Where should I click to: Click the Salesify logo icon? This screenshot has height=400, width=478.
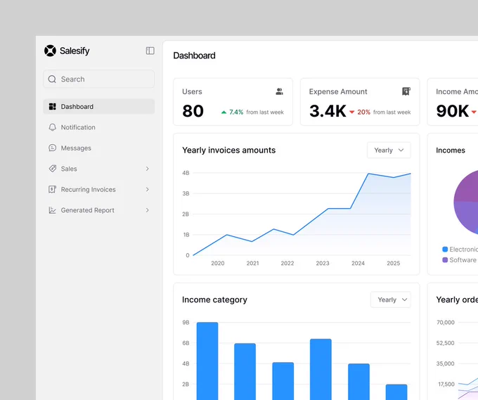50,51
